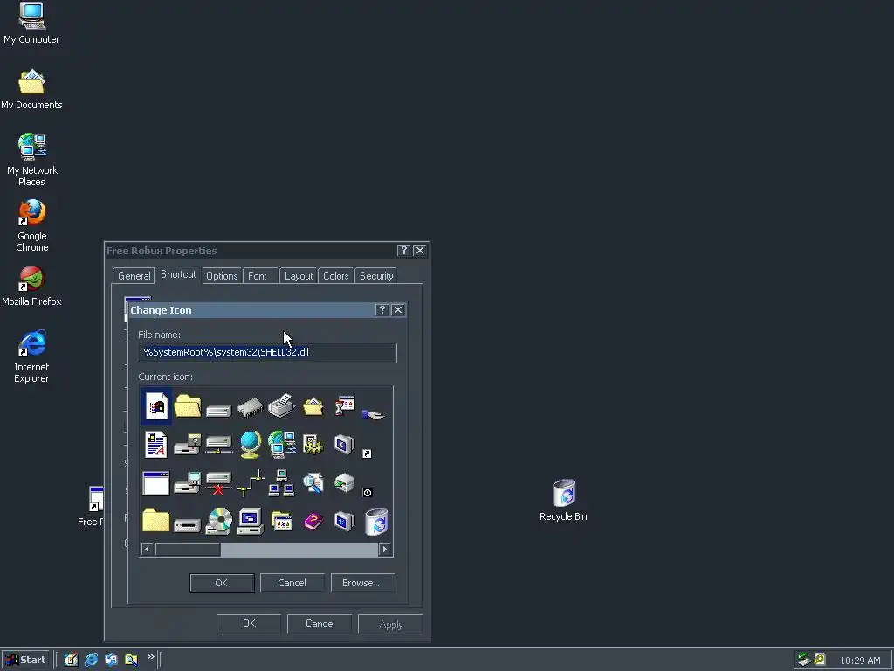The width and height of the screenshot is (894, 671).
Task: Click the icon list left scroll arrow
Action: [x=147, y=549]
